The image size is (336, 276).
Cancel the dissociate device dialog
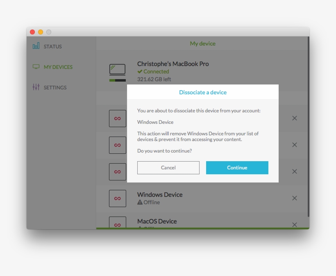[168, 168]
